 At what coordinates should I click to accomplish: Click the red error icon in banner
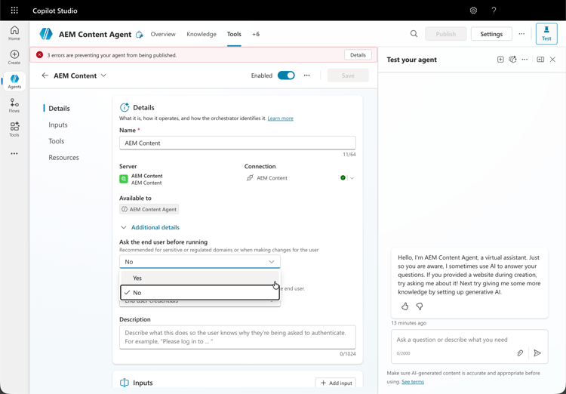(x=40, y=55)
